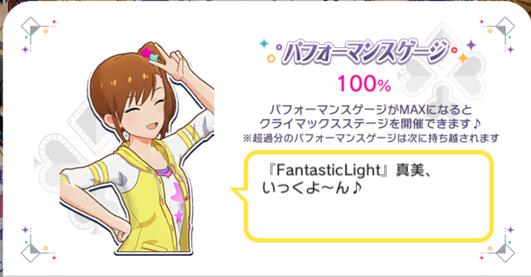Click the orange sparkle right of title
The width and height of the screenshot is (531, 277).
click(462, 58)
